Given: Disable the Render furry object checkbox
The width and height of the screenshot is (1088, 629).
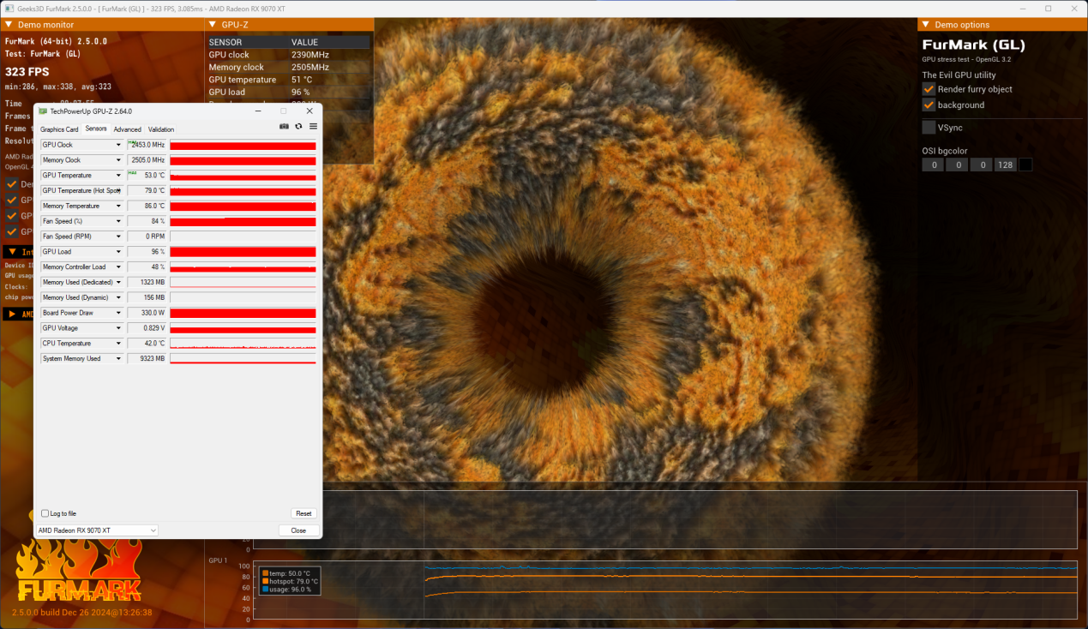Looking at the screenshot, I should pyautogui.click(x=929, y=89).
